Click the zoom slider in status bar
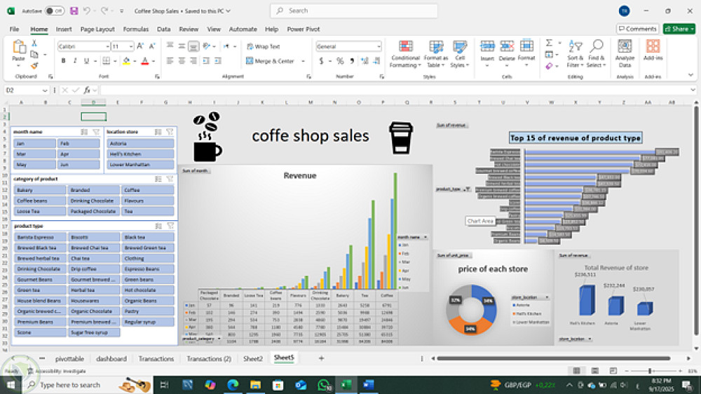The width and height of the screenshot is (701, 394). coord(649,370)
